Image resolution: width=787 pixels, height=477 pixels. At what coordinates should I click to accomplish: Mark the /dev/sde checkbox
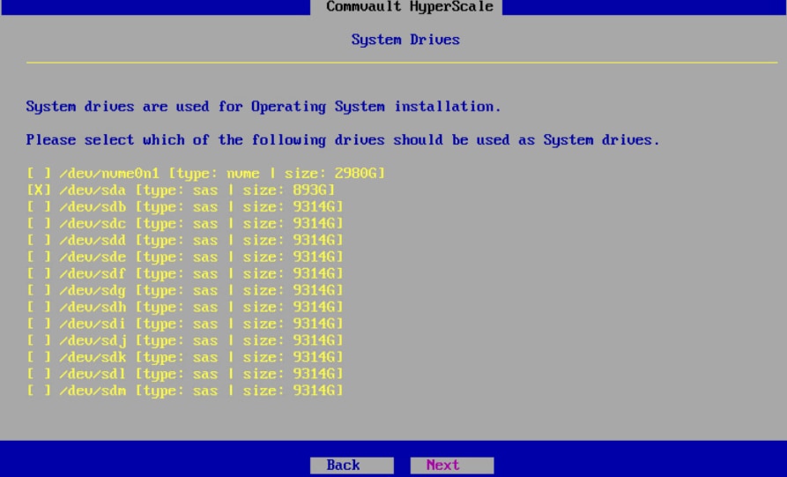[x=39, y=257]
